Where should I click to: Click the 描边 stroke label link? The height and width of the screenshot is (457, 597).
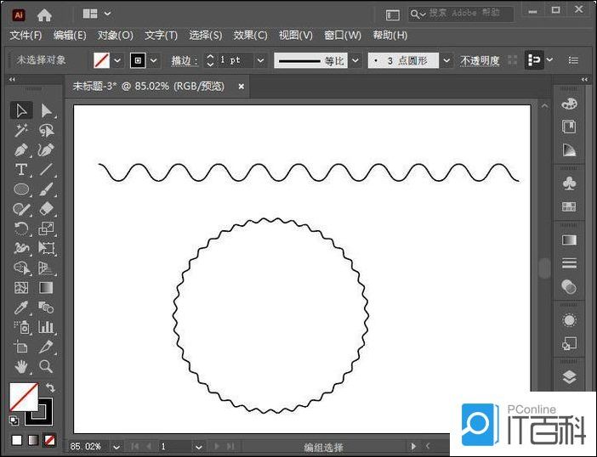tap(183, 60)
